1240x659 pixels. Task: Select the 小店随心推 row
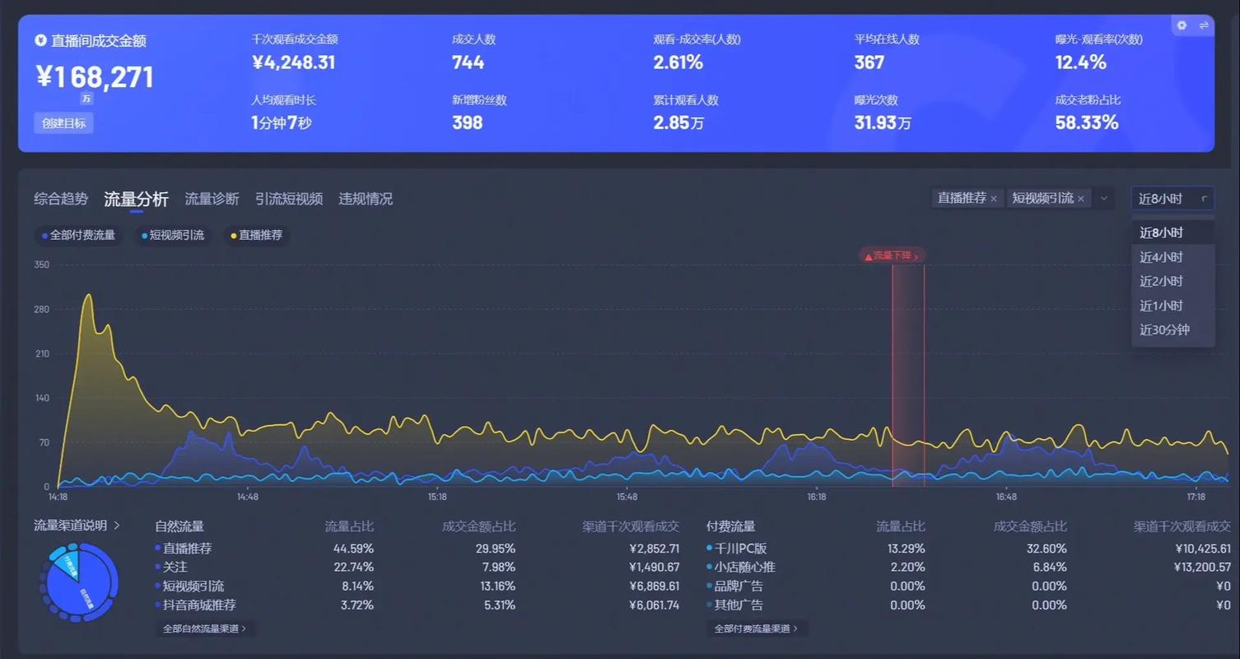pos(968,567)
